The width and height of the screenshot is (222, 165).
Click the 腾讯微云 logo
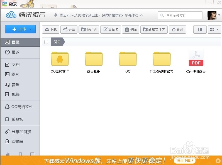click(x=25, y=15)
